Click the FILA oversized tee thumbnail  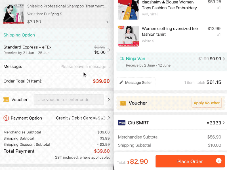[x=128, y=36]
